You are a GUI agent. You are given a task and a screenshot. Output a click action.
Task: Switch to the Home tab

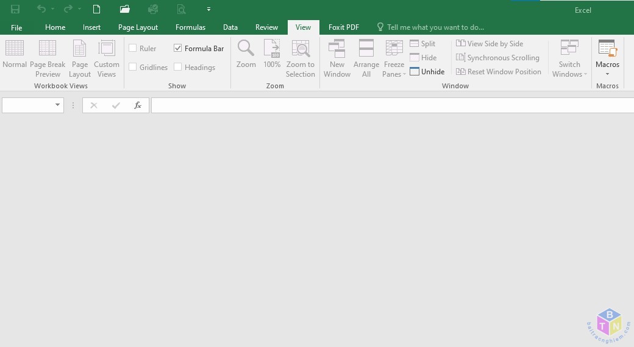point(55,27)
